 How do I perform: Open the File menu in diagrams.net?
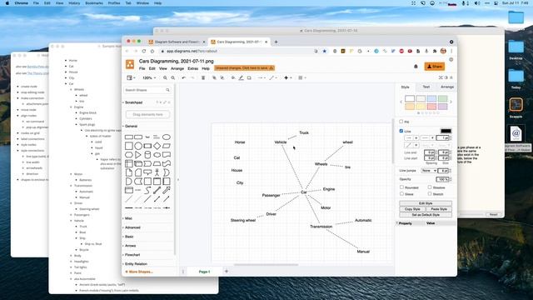point(142,68)
